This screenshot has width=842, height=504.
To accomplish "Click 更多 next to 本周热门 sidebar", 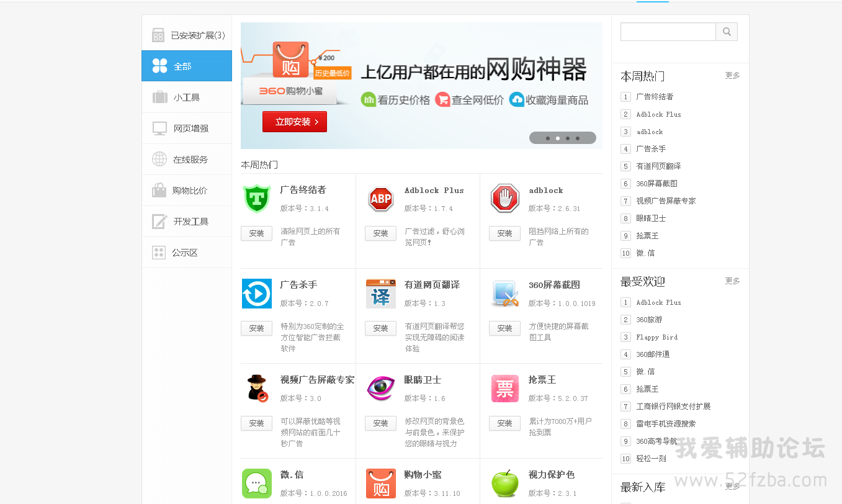I will 733,76.
